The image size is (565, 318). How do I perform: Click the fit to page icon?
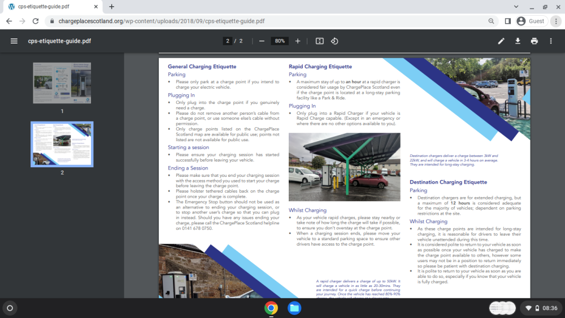(x=320, y=41)
